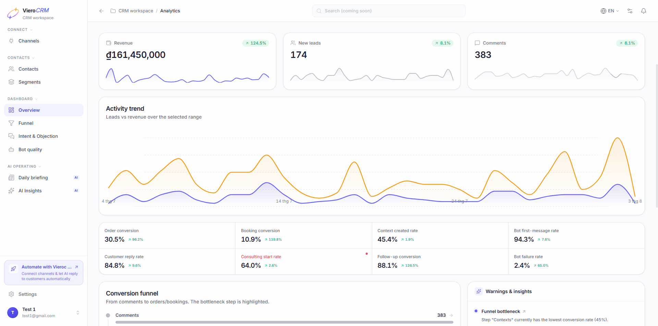Click the Warnings & insights sparkle icon
The height and width of the screenshot is (326, 658).
click(x=479, y=291)
